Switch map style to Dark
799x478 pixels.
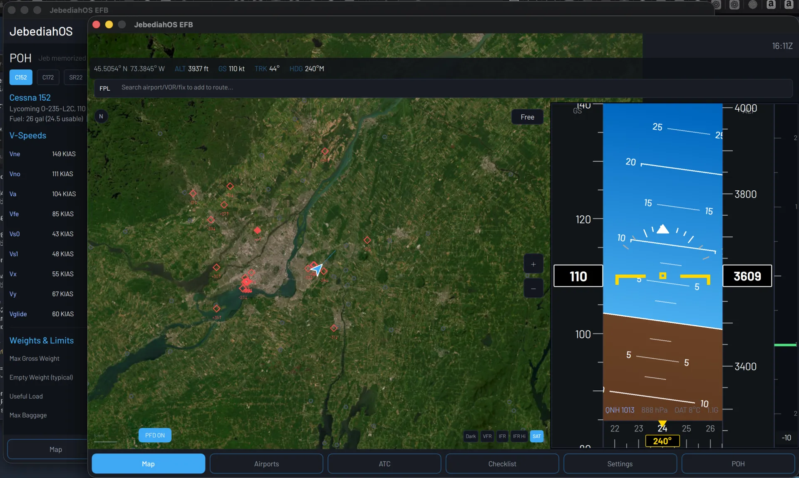(470, 436)
